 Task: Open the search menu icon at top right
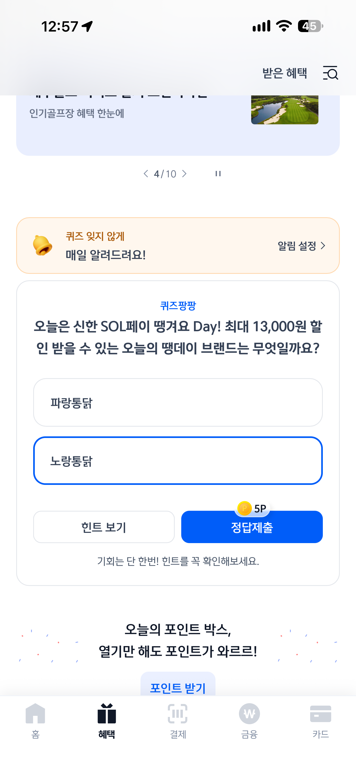pos(330,73)
